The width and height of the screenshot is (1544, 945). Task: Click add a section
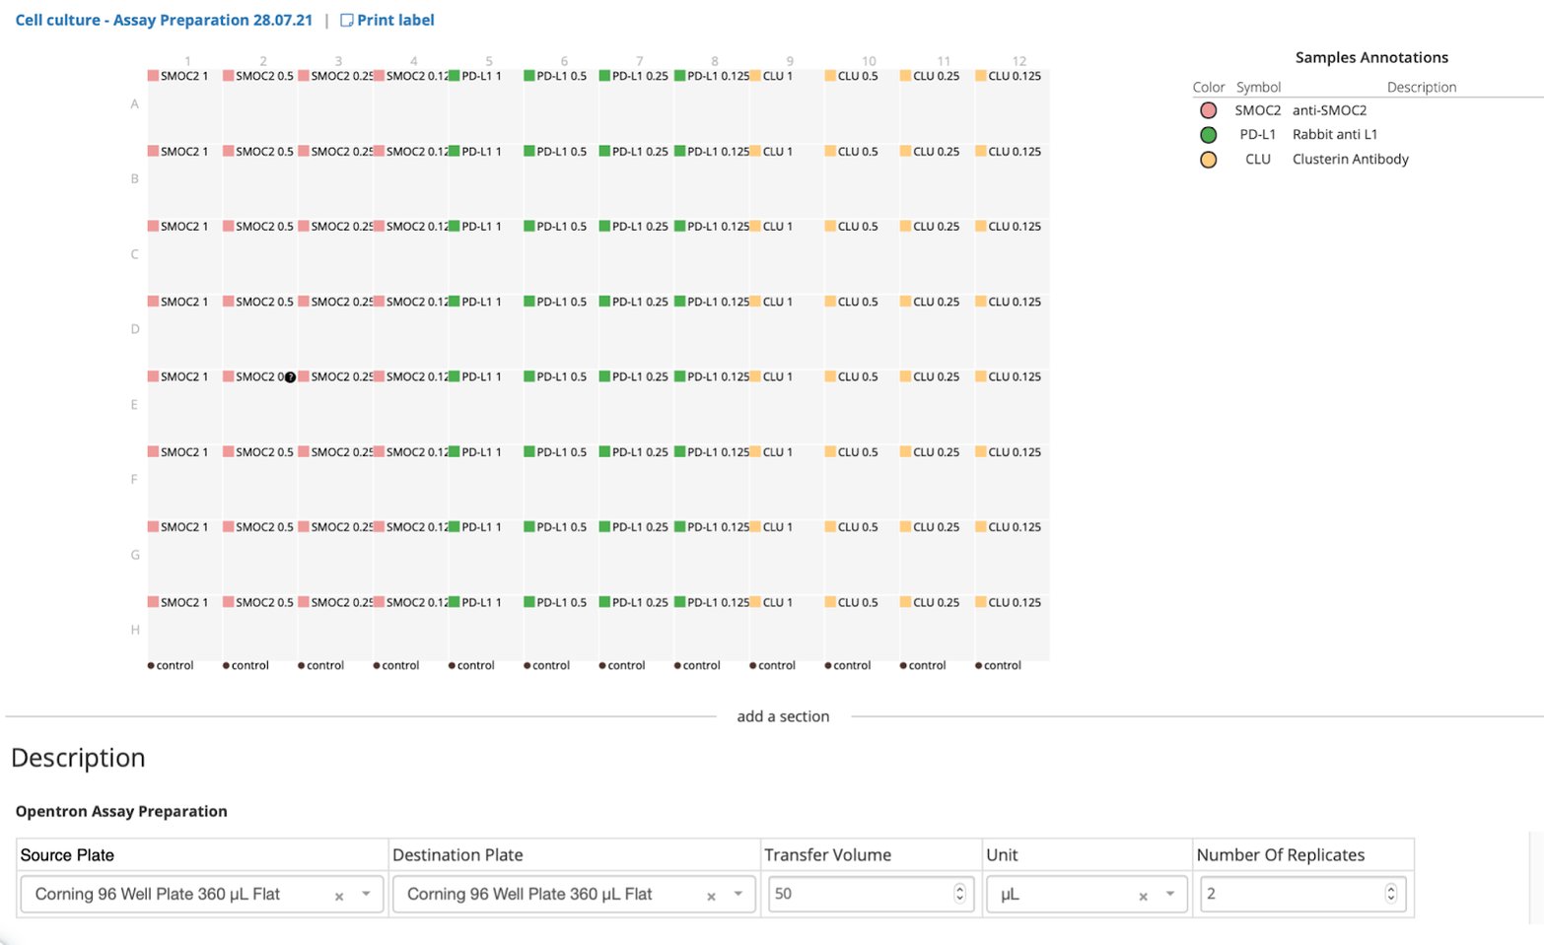coord(783,716)
